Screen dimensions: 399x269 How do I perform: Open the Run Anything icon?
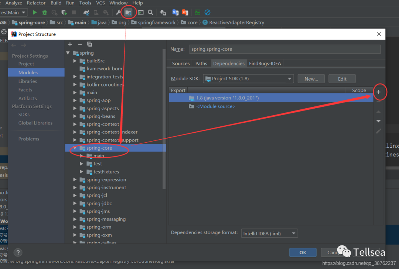[141, 12]
